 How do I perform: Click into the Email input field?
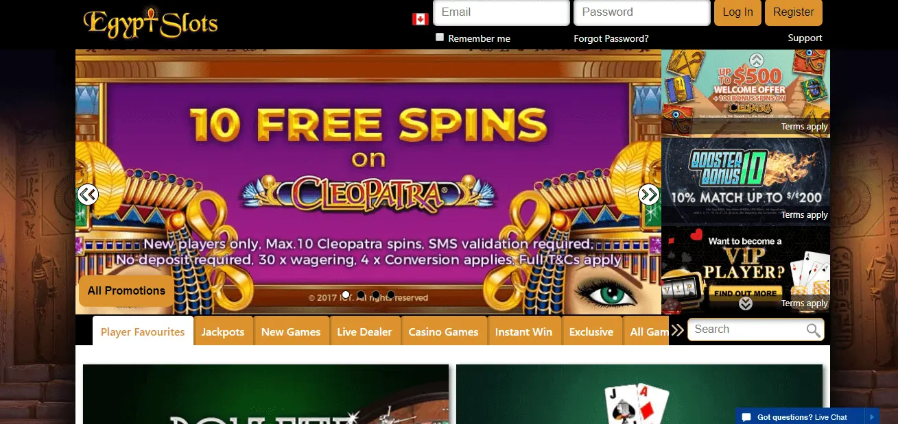click(501, 12)
